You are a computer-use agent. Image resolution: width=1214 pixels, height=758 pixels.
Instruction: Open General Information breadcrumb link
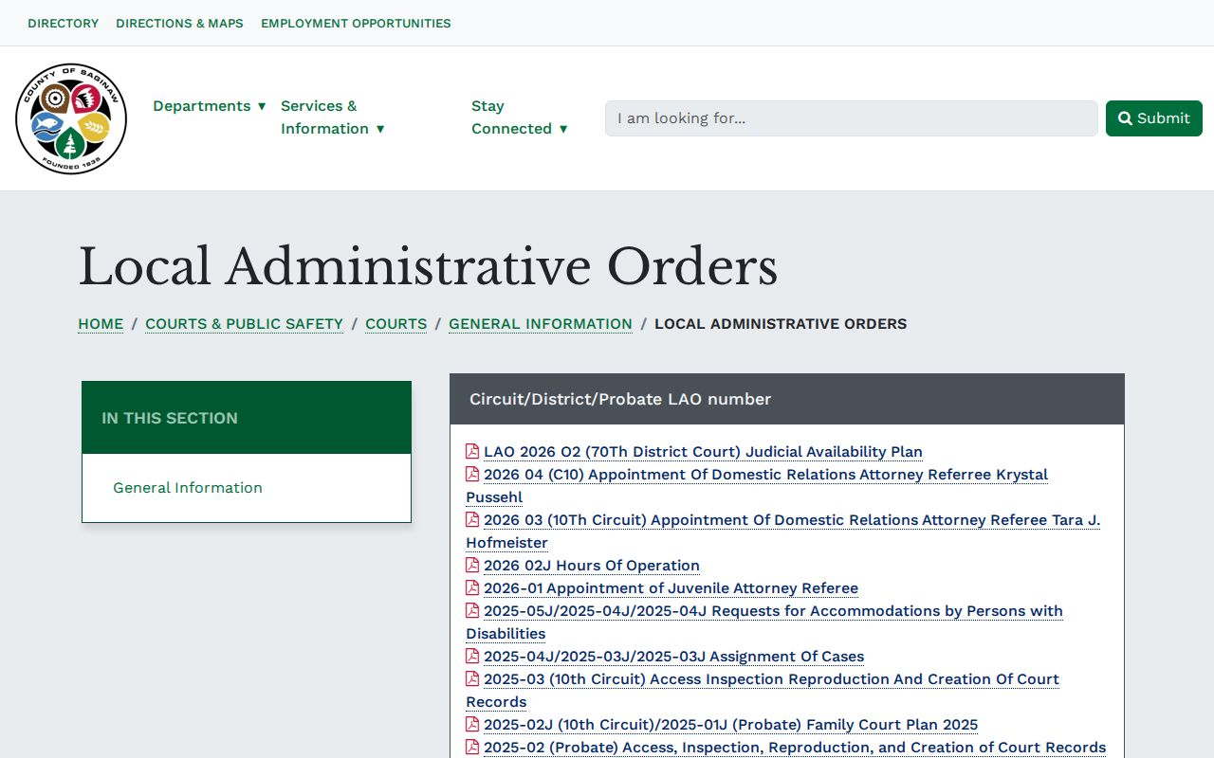pos(541,324)
